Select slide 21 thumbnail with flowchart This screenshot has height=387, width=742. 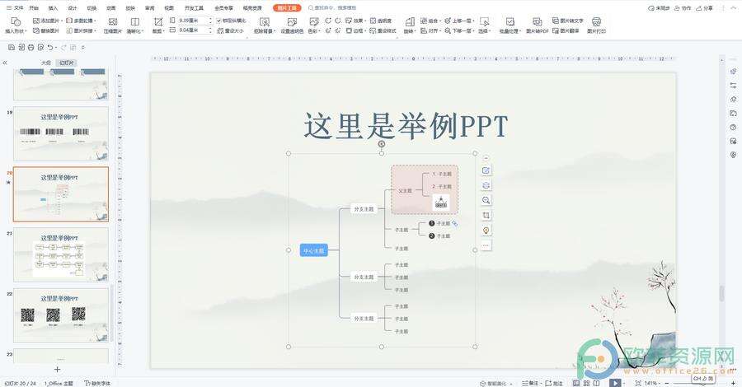(x=60, y=254)
